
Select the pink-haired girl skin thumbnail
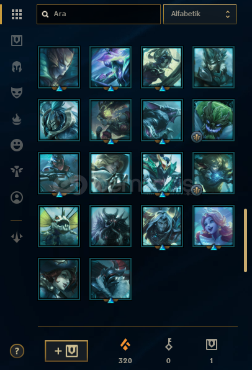pos(214,226)
